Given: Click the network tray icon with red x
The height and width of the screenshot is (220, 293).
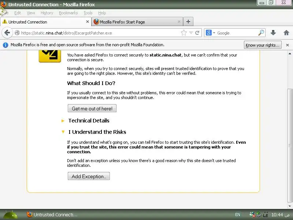Looking at the screenshot, I should (252, 214).
